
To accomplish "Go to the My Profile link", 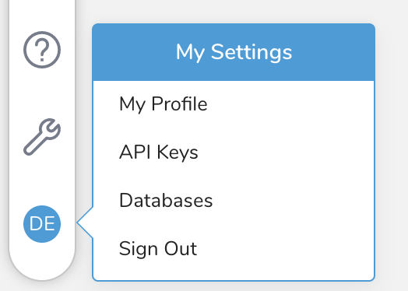I will tap(164, 104).
